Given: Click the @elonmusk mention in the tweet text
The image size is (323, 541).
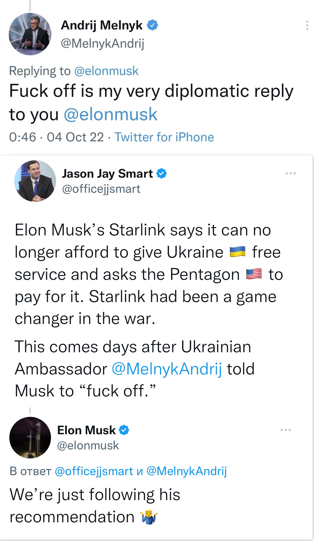Looking at the screenshot, I should click(111, 114).
